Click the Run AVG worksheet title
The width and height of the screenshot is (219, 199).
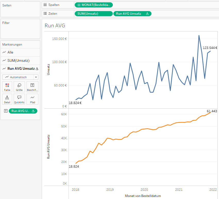pos(55,25)
